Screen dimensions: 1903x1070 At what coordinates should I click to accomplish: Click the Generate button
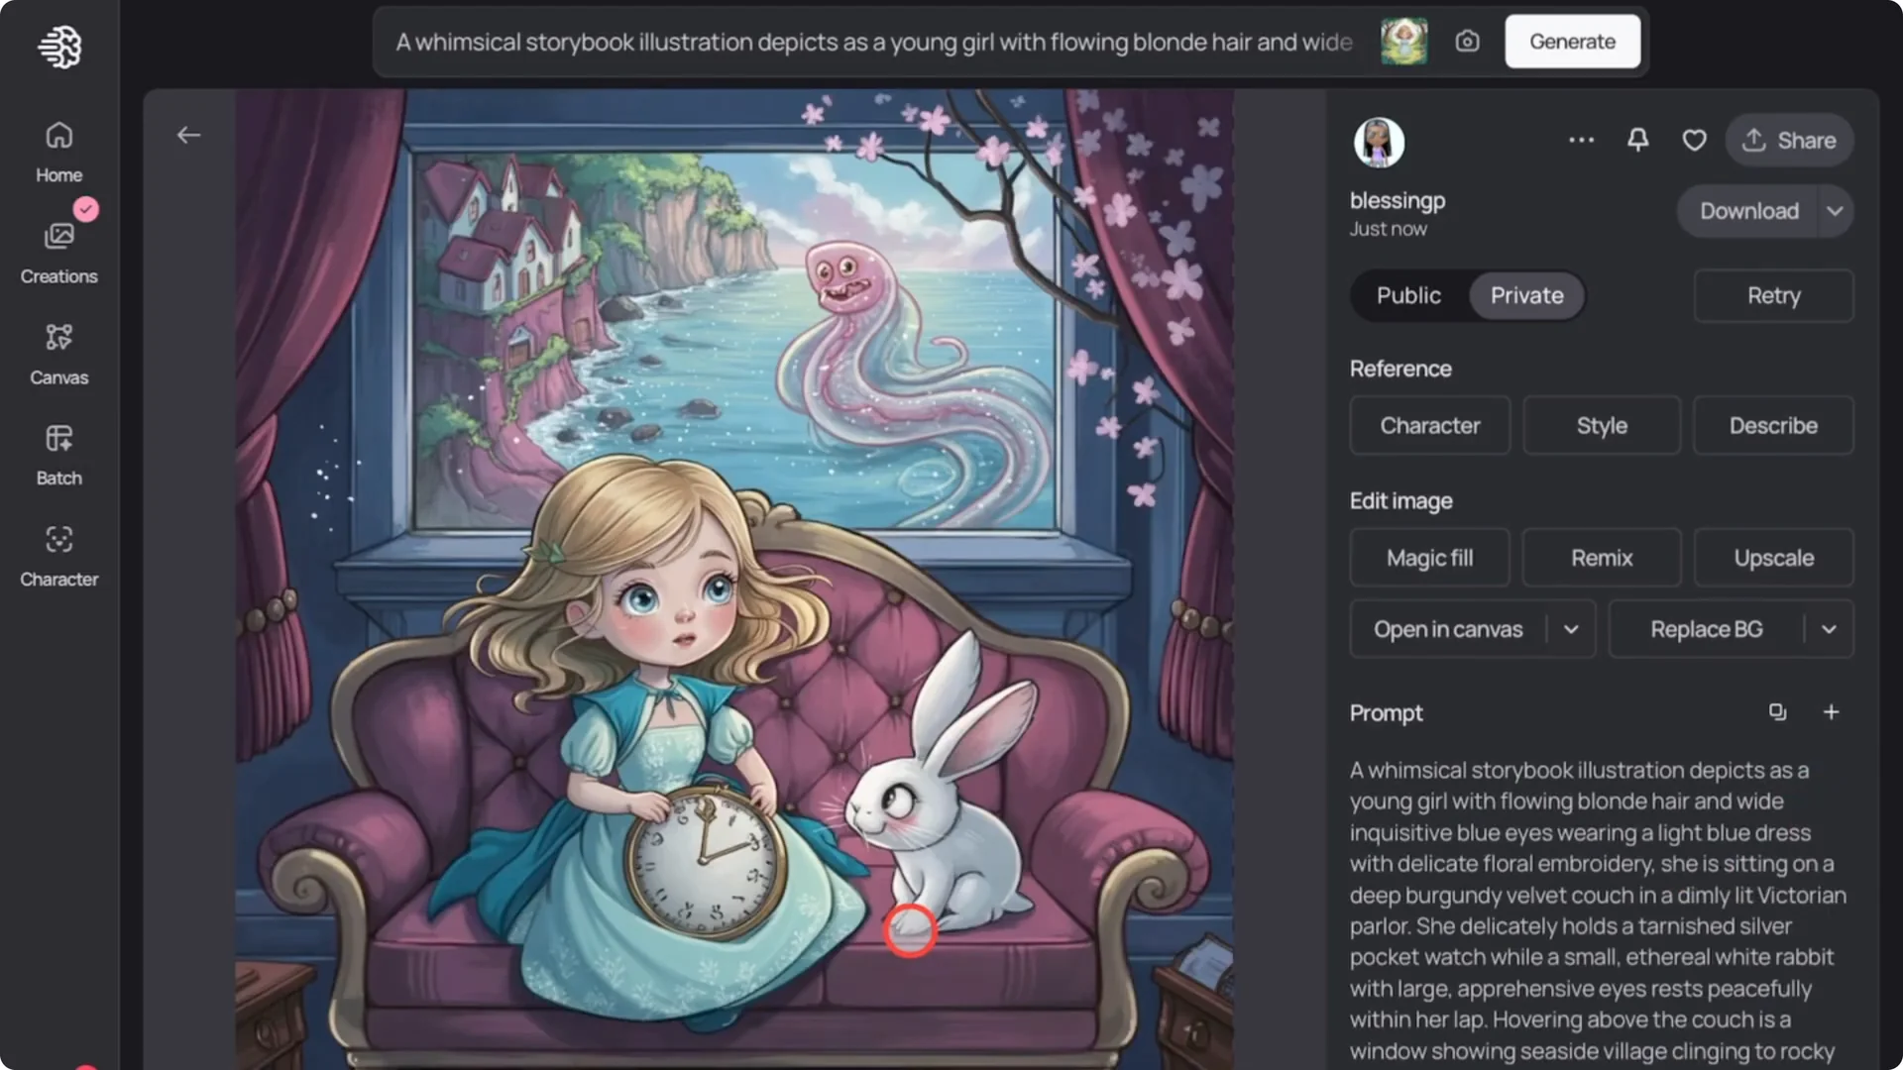click(x=1572, y=41)
